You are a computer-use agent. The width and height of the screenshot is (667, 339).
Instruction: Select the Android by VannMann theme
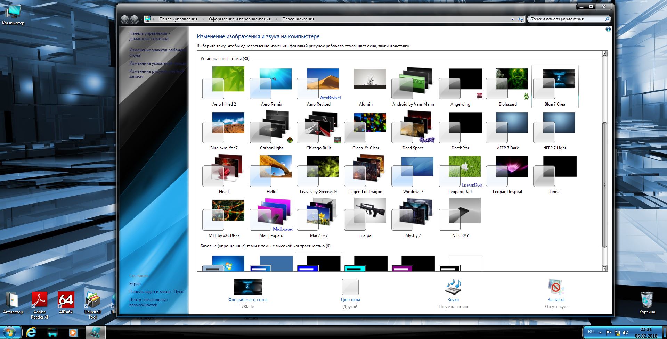point(413,87)
